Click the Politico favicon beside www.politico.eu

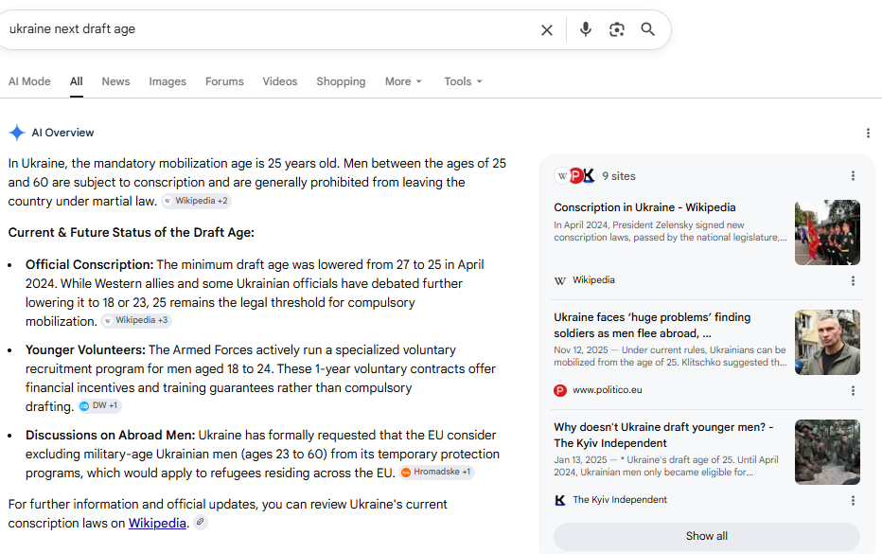click(560, 390)
